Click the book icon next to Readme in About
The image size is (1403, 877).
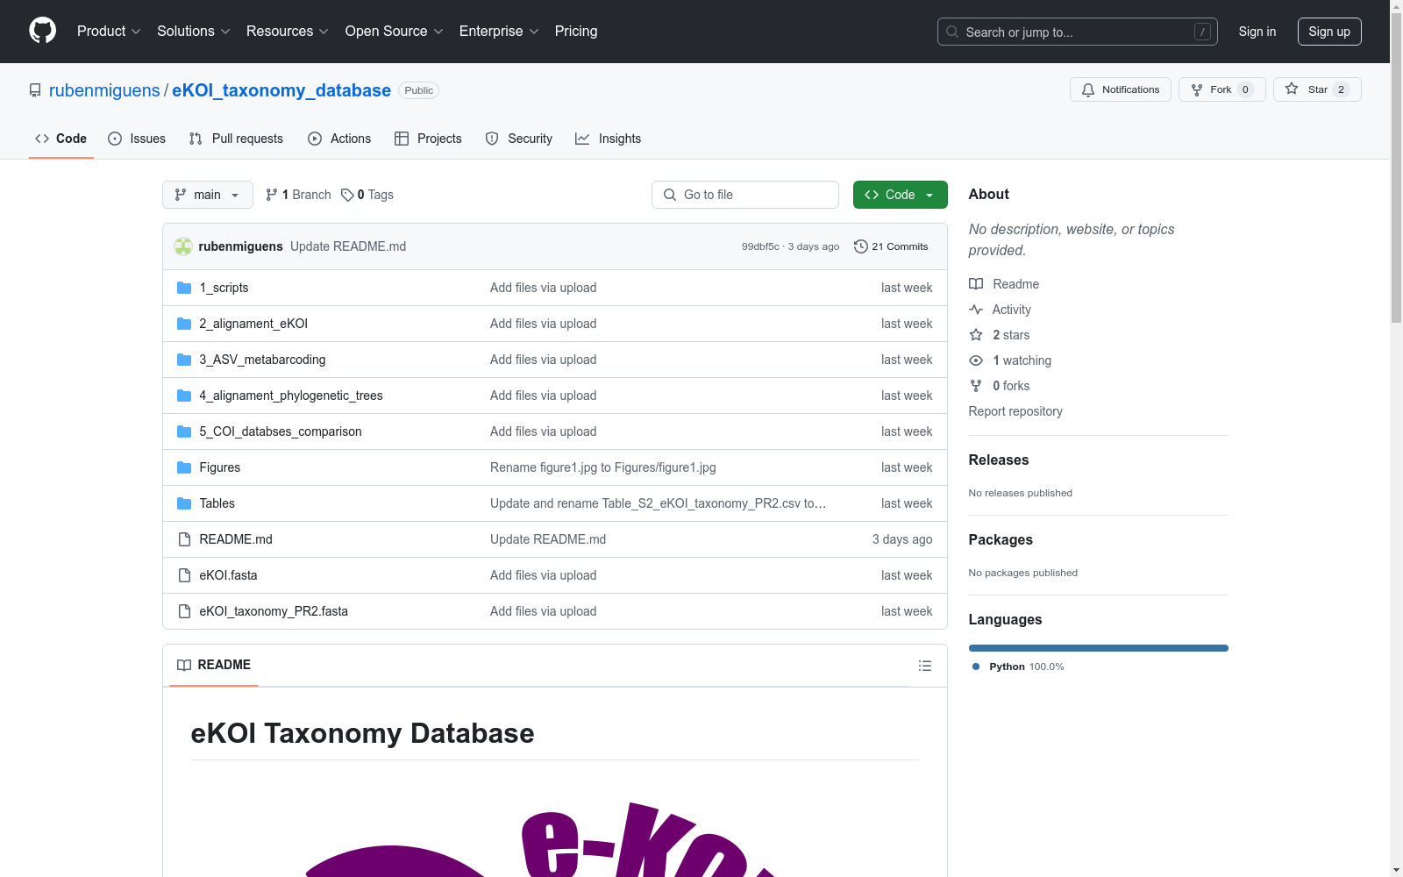point(976,284)
